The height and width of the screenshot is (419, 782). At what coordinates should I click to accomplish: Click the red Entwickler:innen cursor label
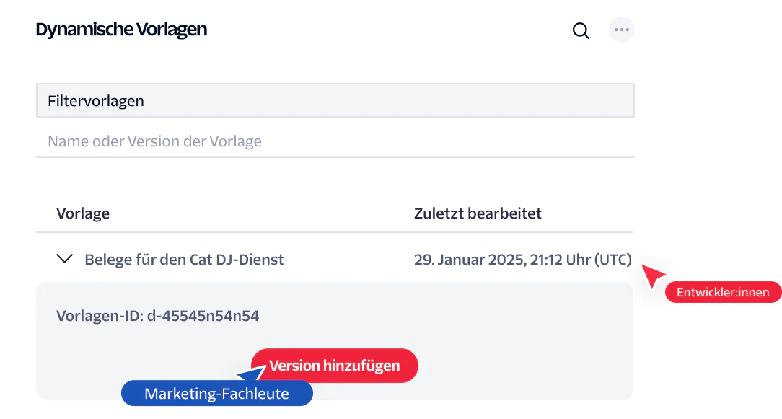[723, 292]
